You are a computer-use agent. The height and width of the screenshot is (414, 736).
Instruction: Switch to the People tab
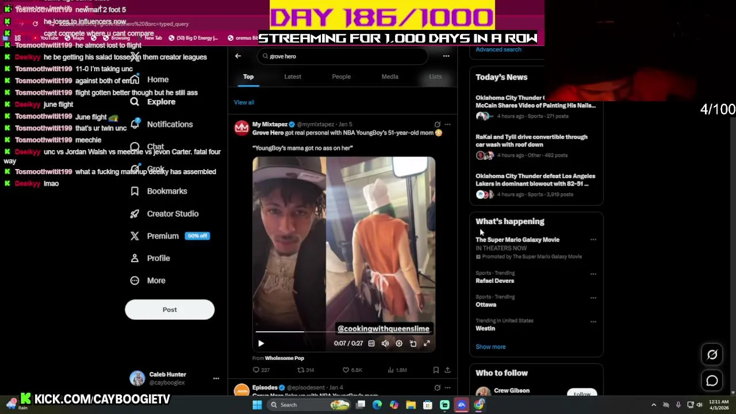tap(341, 76)
